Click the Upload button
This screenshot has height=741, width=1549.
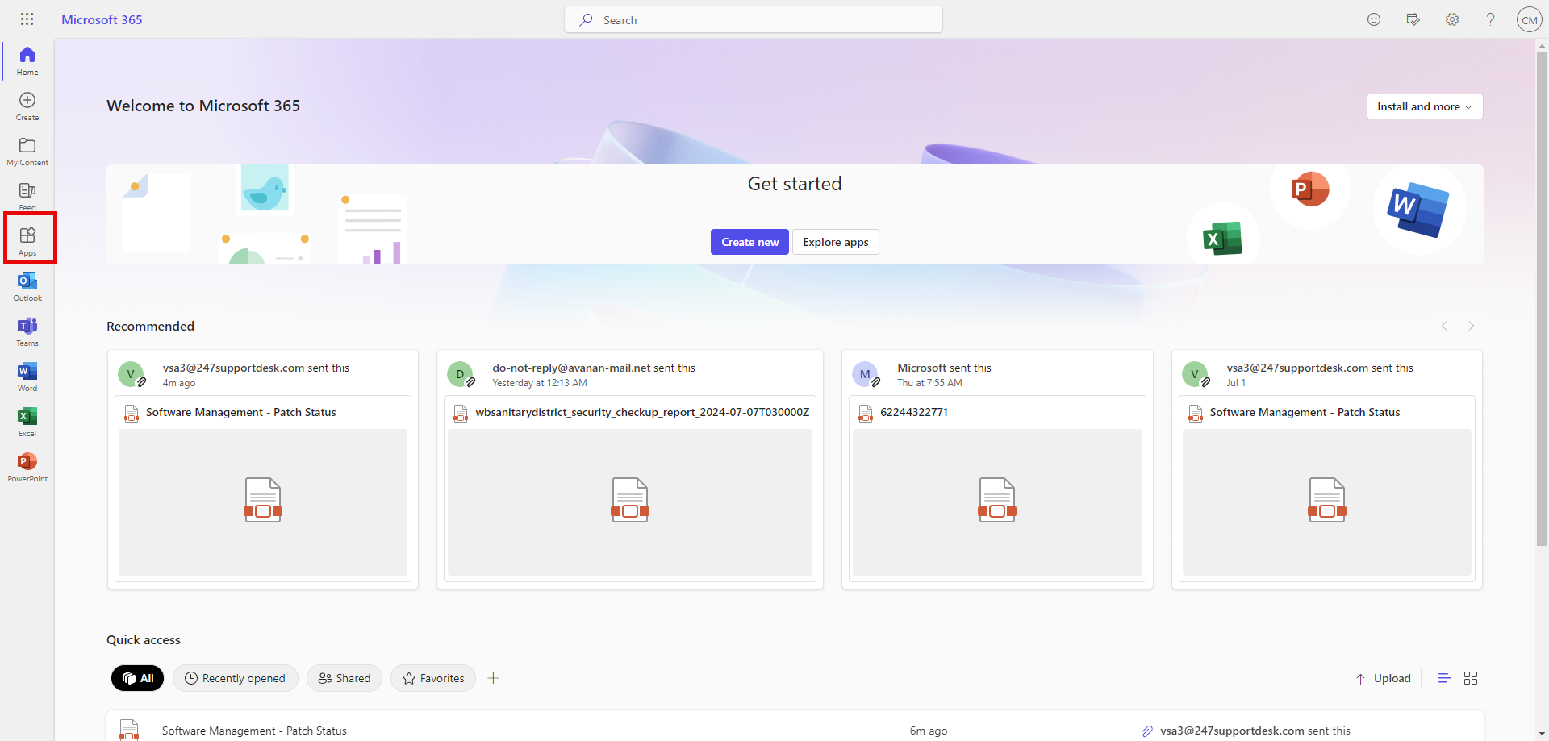[x=1383, y=678]
